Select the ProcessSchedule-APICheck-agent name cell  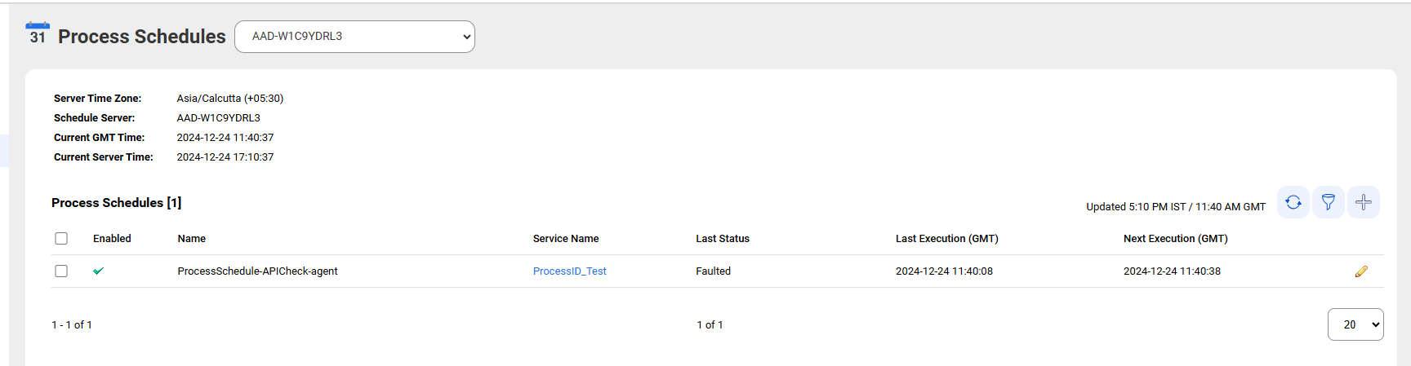coord(258,271)
